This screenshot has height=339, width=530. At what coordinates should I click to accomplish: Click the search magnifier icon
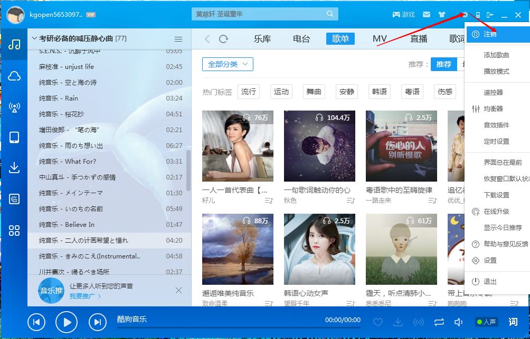coord(330,14)
